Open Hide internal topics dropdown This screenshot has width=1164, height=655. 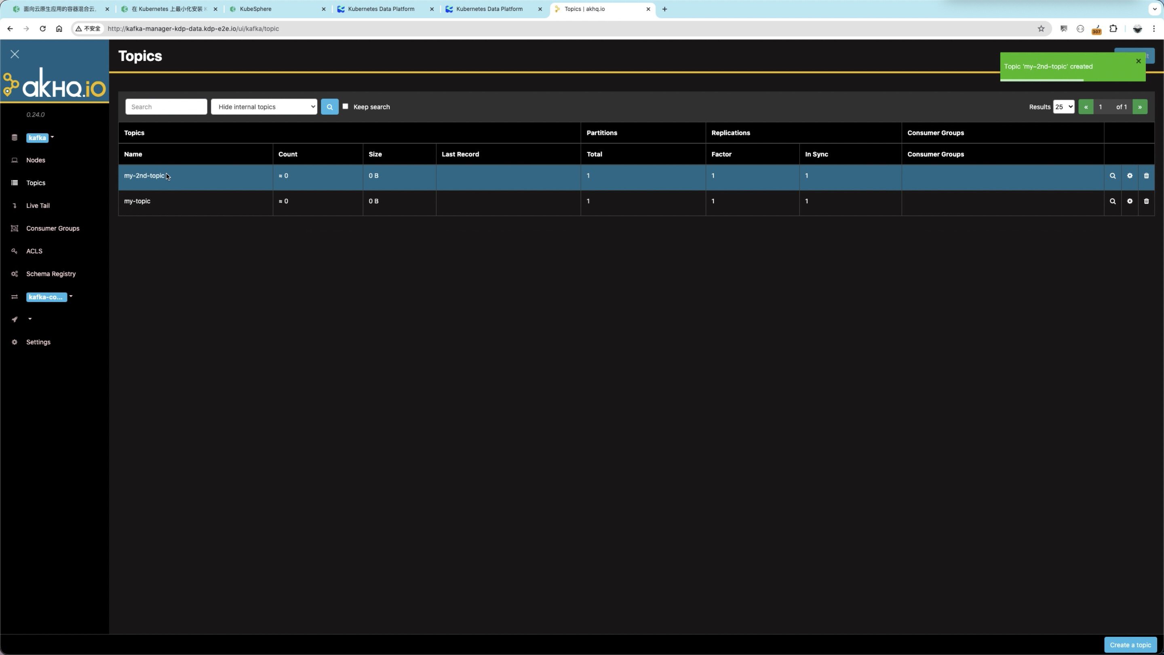click(264, 107)
